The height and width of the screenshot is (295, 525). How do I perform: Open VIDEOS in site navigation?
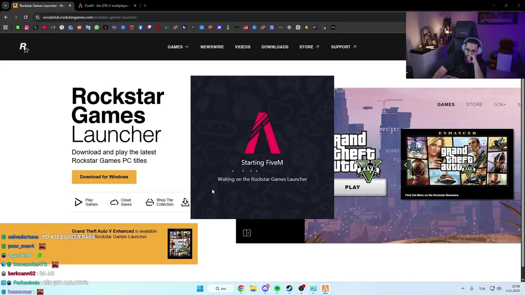pos(242,47)
